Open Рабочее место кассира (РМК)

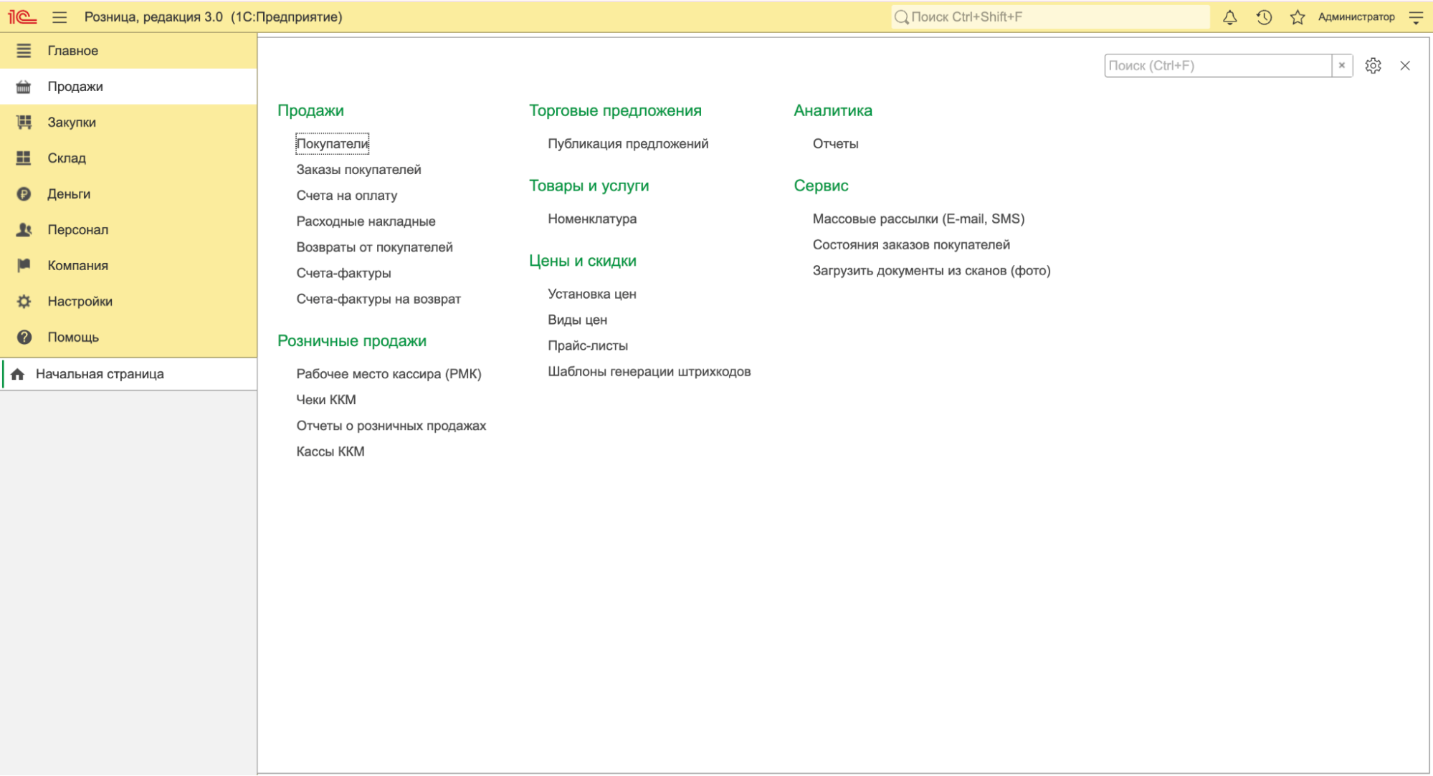coord(389,374)
